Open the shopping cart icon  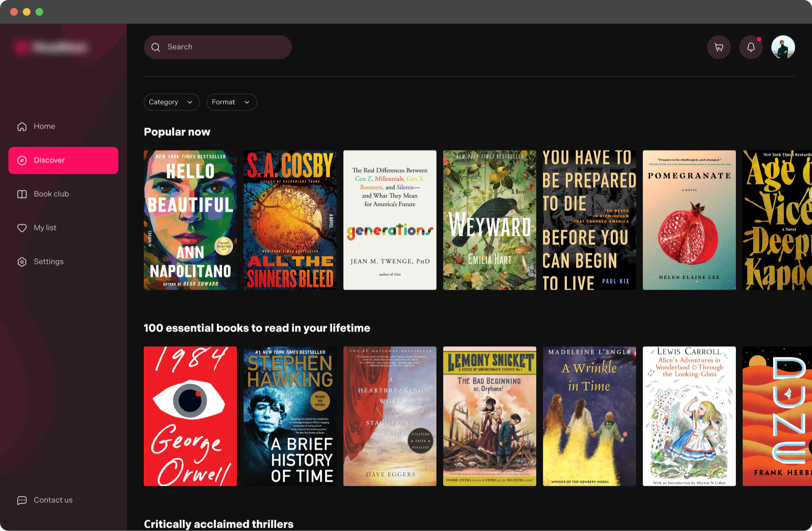tap(719, 47)
